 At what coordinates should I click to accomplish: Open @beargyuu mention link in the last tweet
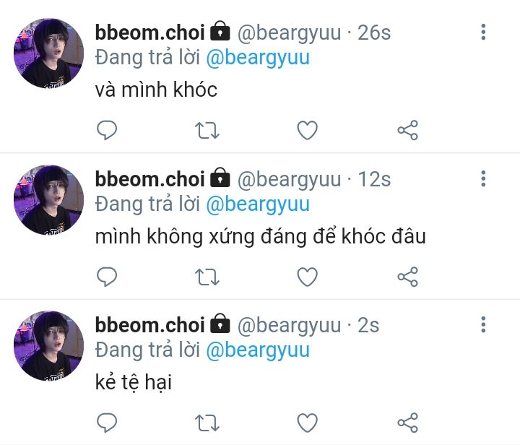pos(258,350)
